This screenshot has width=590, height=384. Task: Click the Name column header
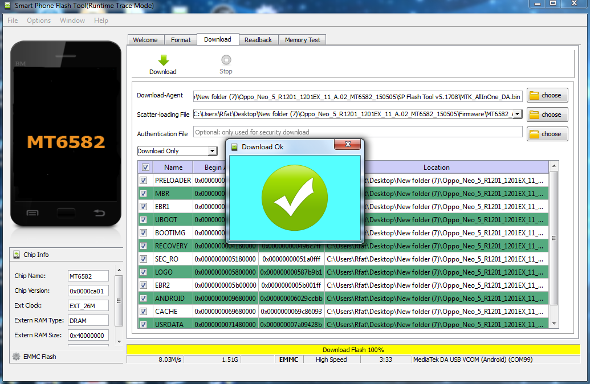173,168
